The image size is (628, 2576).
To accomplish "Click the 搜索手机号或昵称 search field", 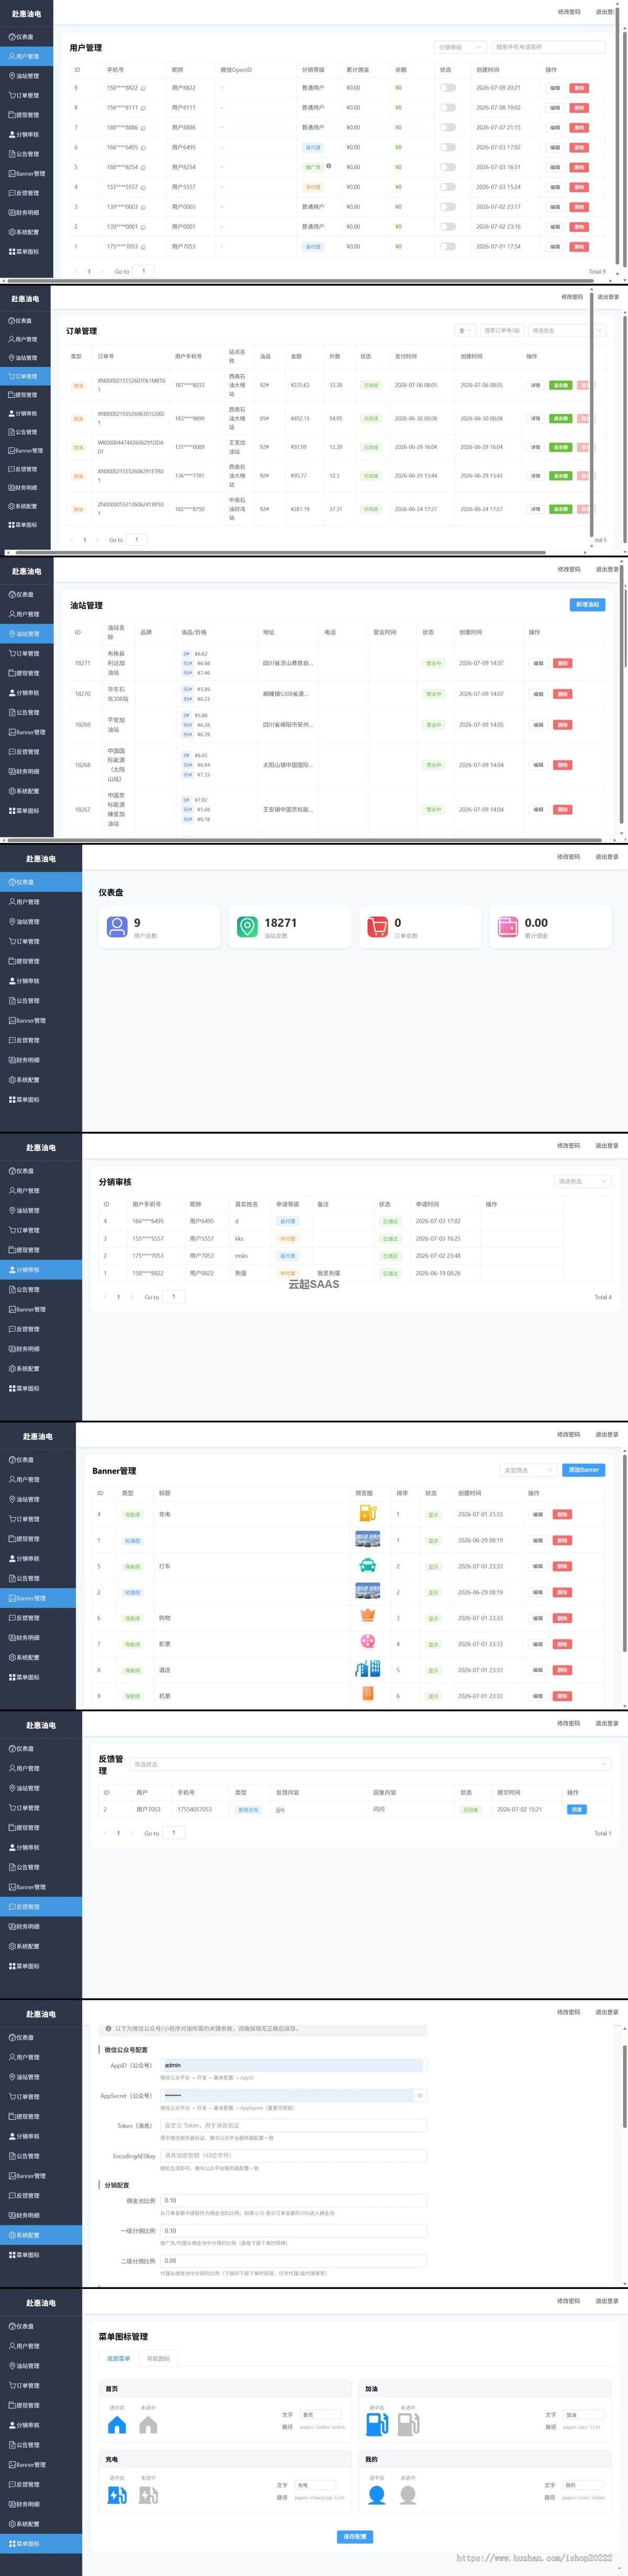I will (548, 47).
